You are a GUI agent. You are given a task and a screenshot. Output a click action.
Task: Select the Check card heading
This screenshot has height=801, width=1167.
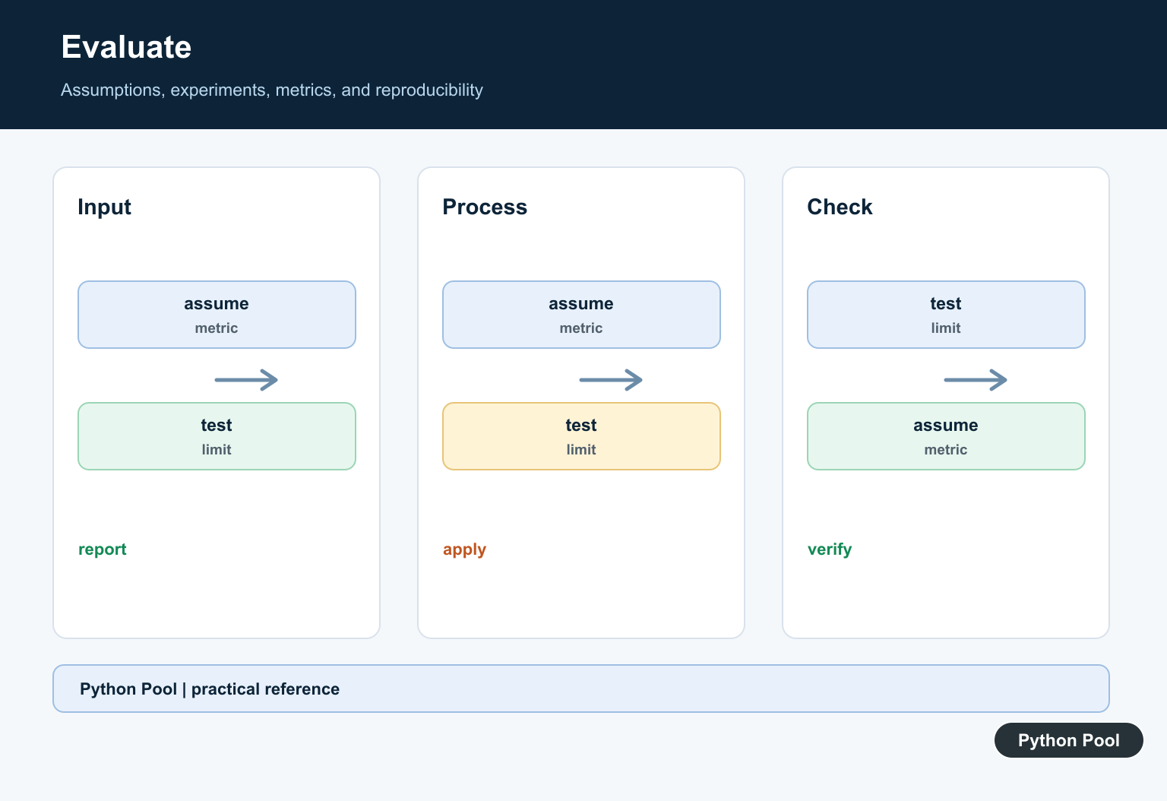(x=840, y=207)
